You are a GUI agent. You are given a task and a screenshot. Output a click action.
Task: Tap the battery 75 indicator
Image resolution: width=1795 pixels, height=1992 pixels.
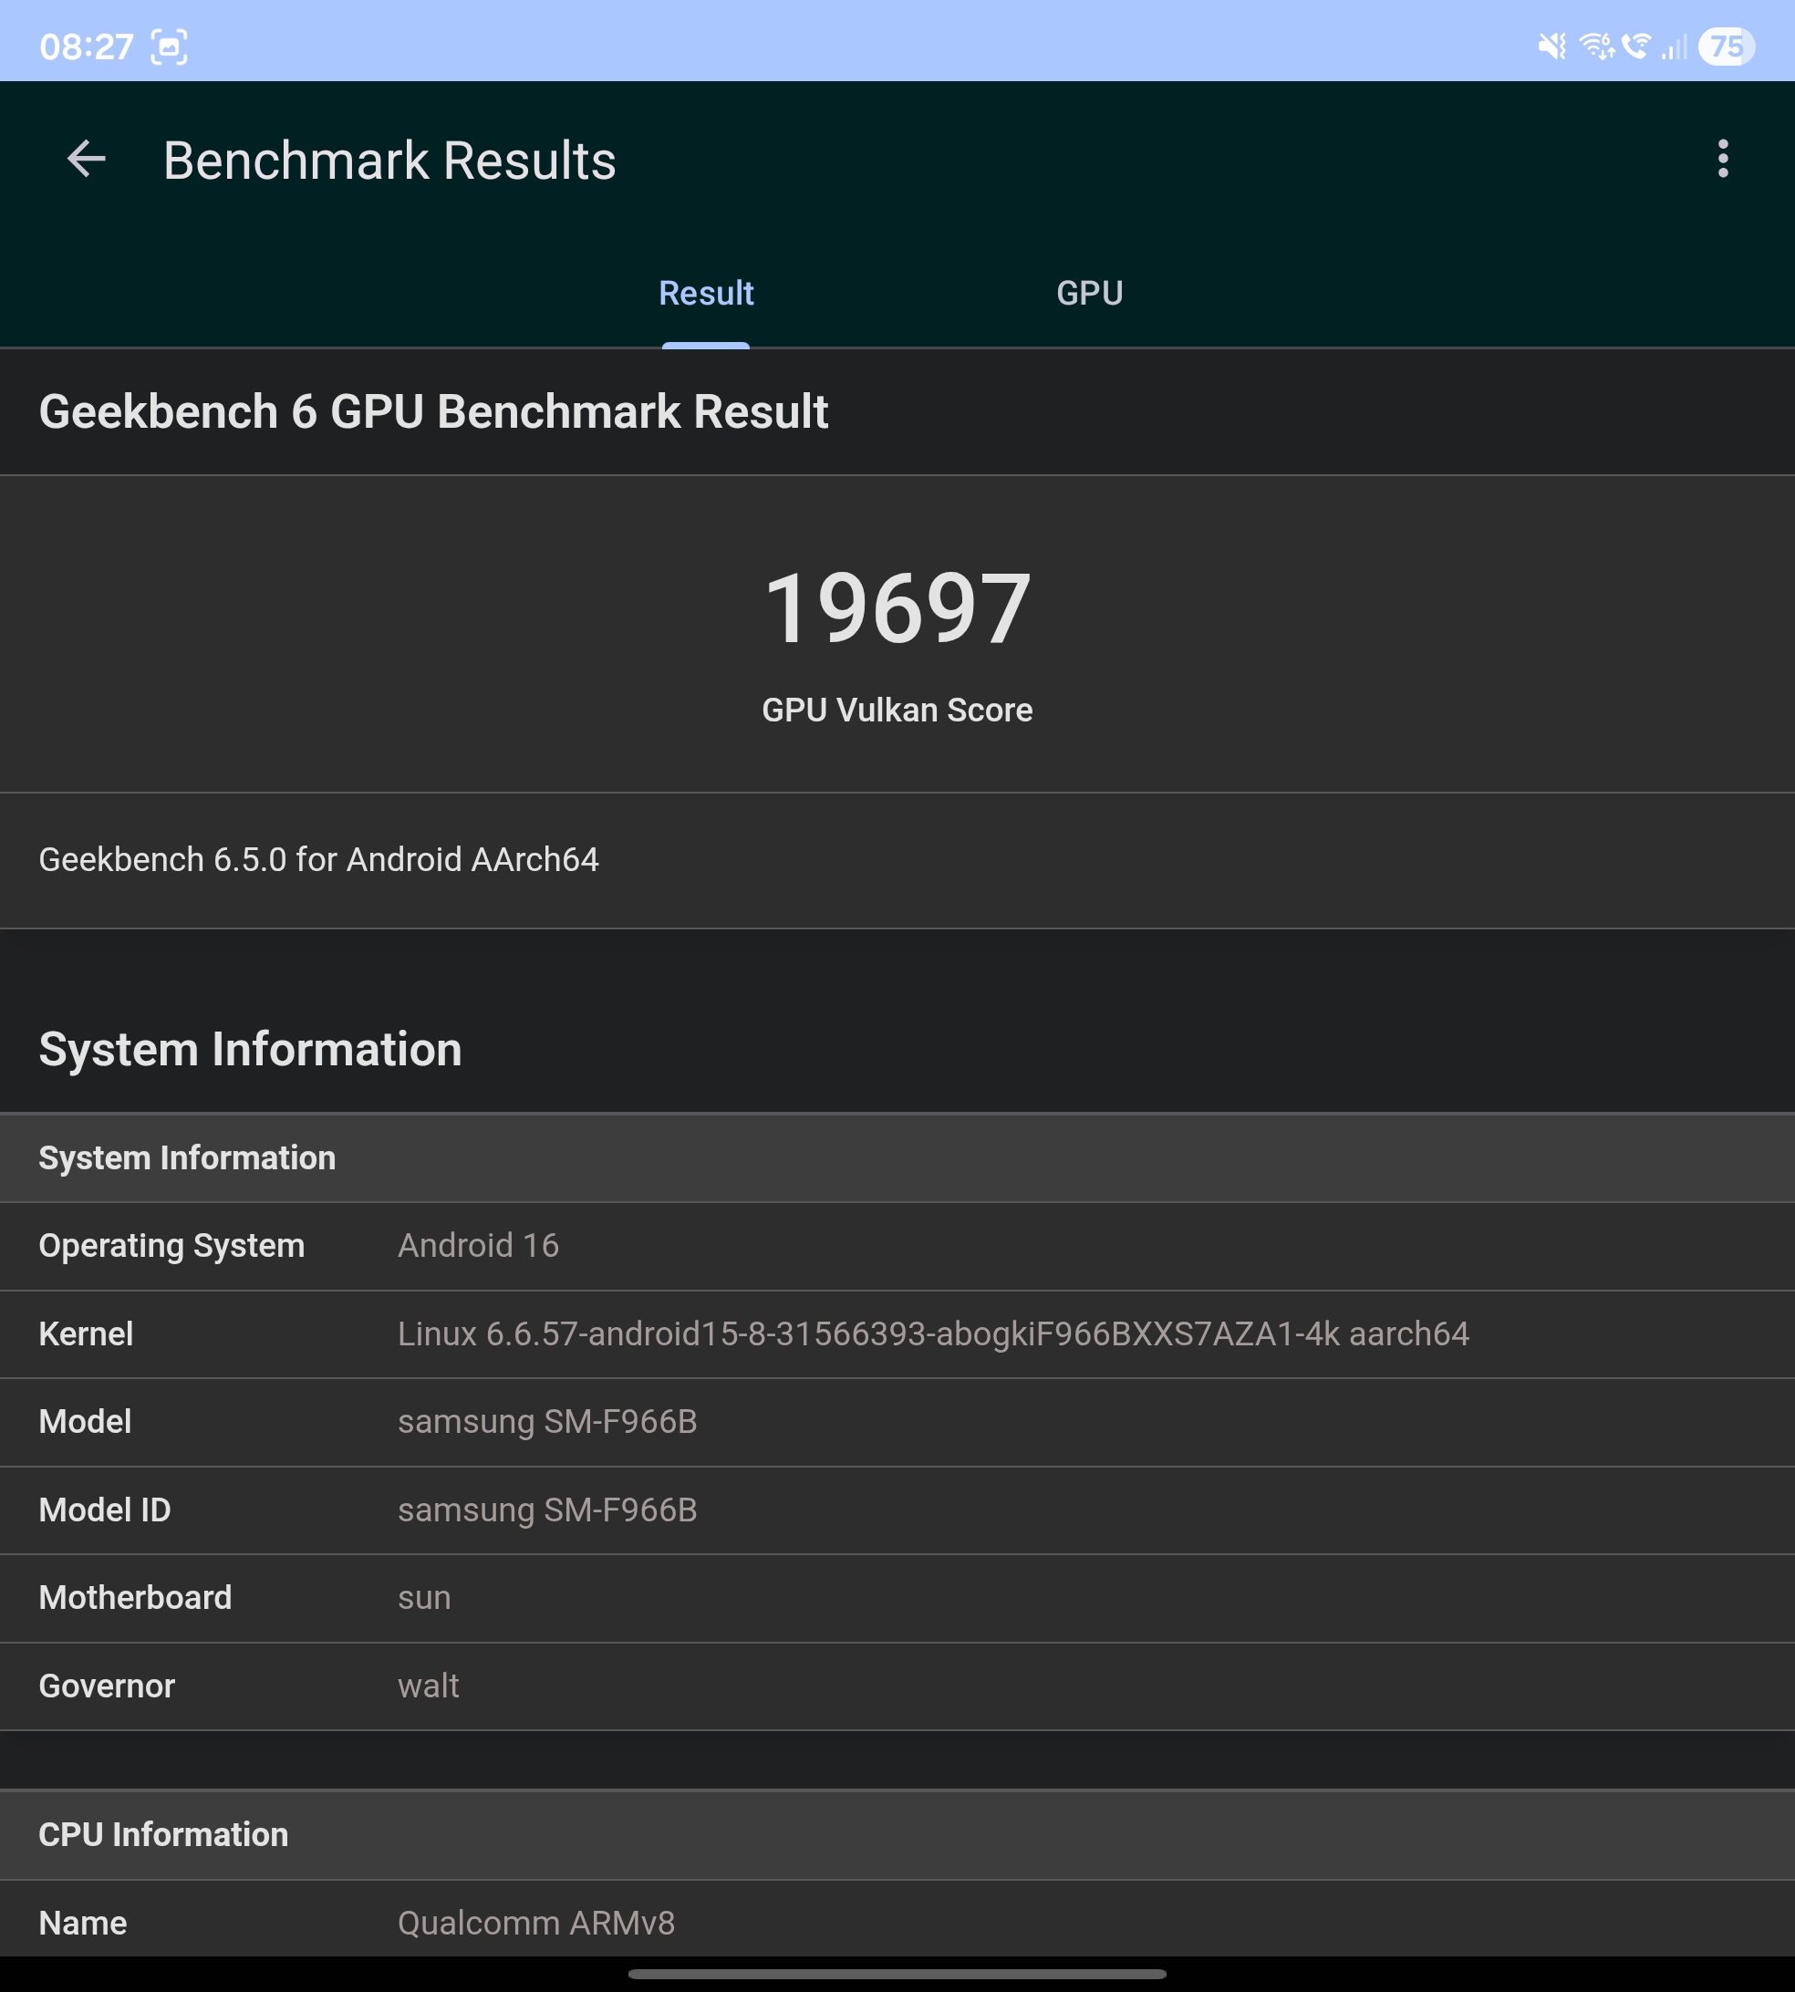coord(1725,47)
